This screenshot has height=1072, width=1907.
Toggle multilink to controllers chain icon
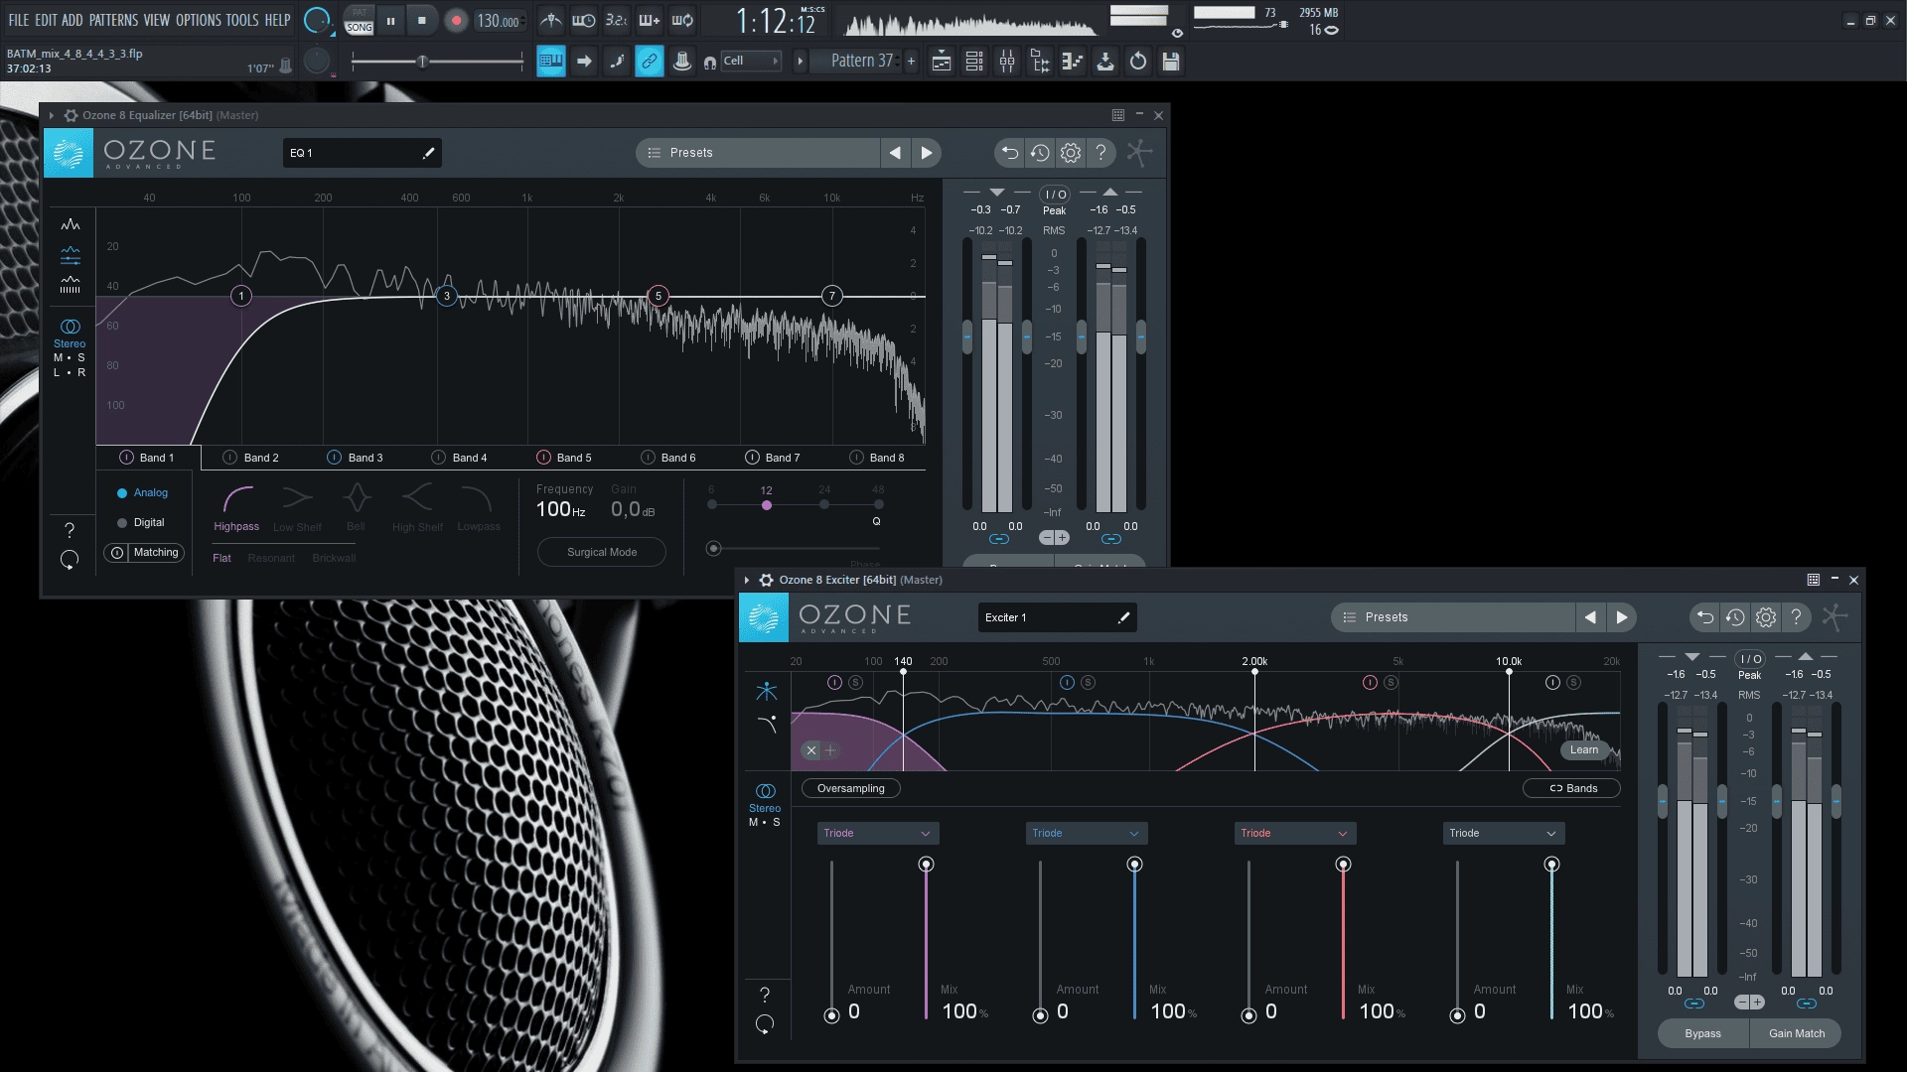point(649,62)
